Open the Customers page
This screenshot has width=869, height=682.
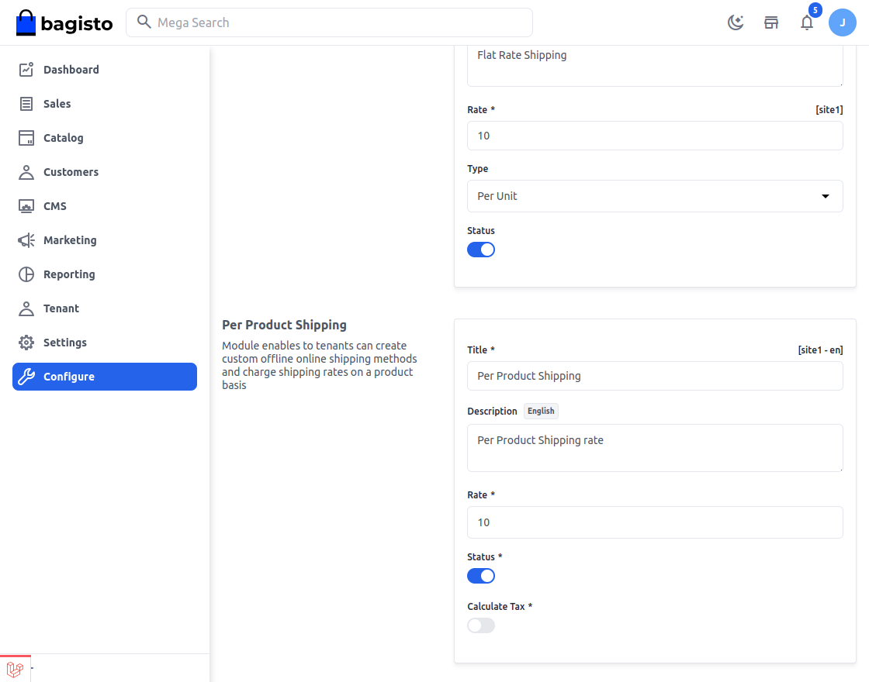pos(71,172)
